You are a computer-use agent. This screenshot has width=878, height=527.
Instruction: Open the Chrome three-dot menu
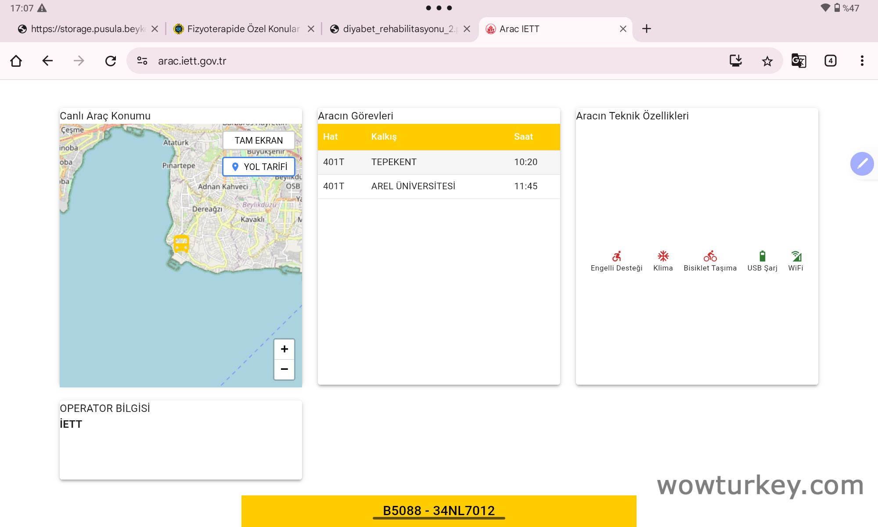(x=862, y=61)
